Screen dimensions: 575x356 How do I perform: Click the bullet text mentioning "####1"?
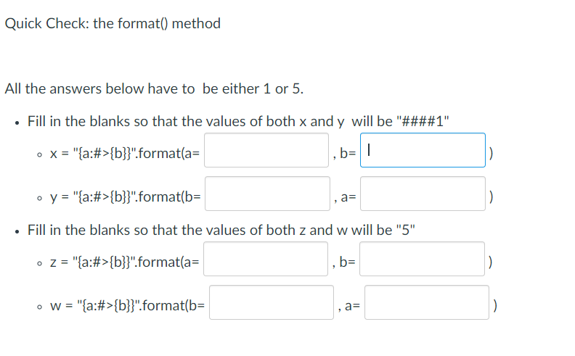(238, 121)
